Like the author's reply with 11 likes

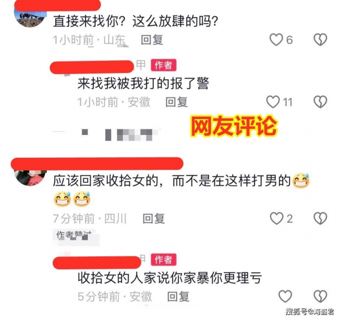[273, 102]
